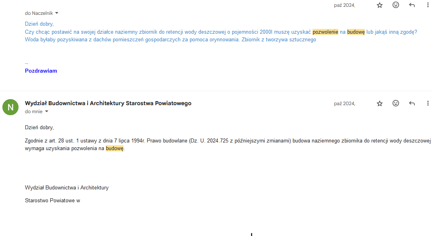
Task: Click the highlighted word 'pozwolenie'
Action: tap(325, 32)
